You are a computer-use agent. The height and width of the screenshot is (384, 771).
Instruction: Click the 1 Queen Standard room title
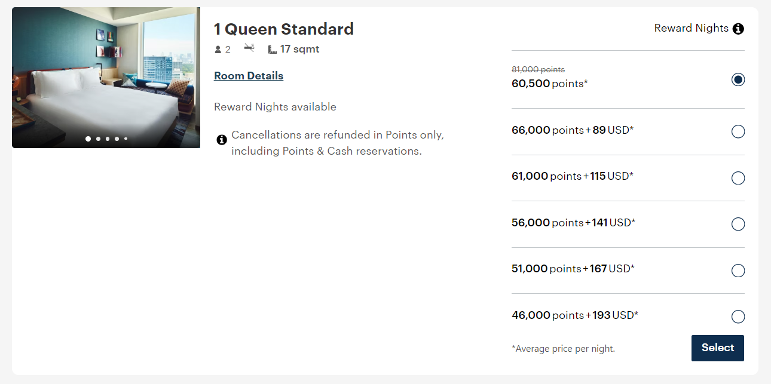284,29
